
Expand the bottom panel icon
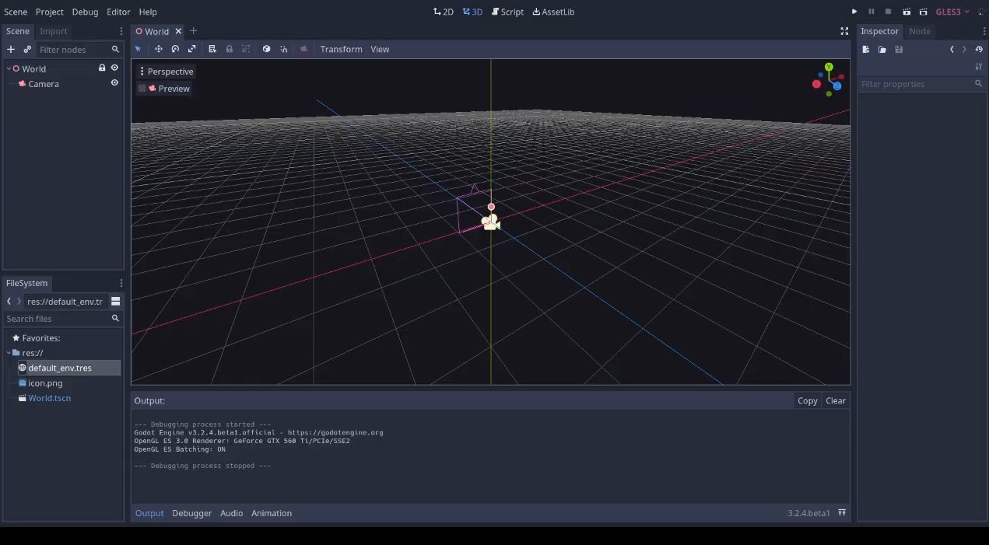point(842,512)
